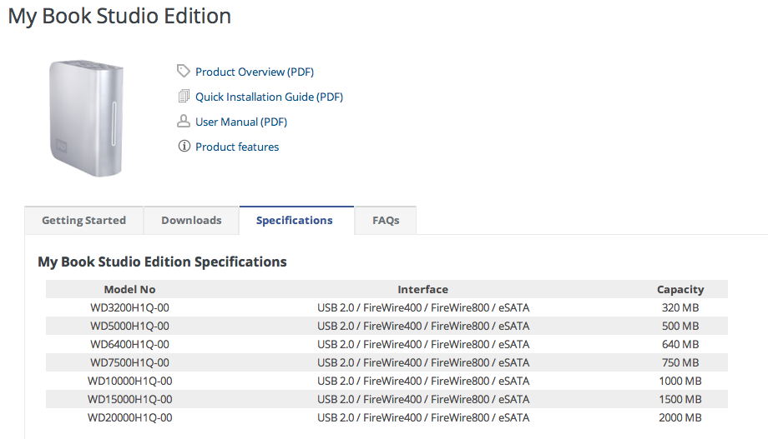The width and height of the screenshot is (768, 439).
Task: Click the document icon beside Quick Installation Guide
Action: (x=184, y=97)
